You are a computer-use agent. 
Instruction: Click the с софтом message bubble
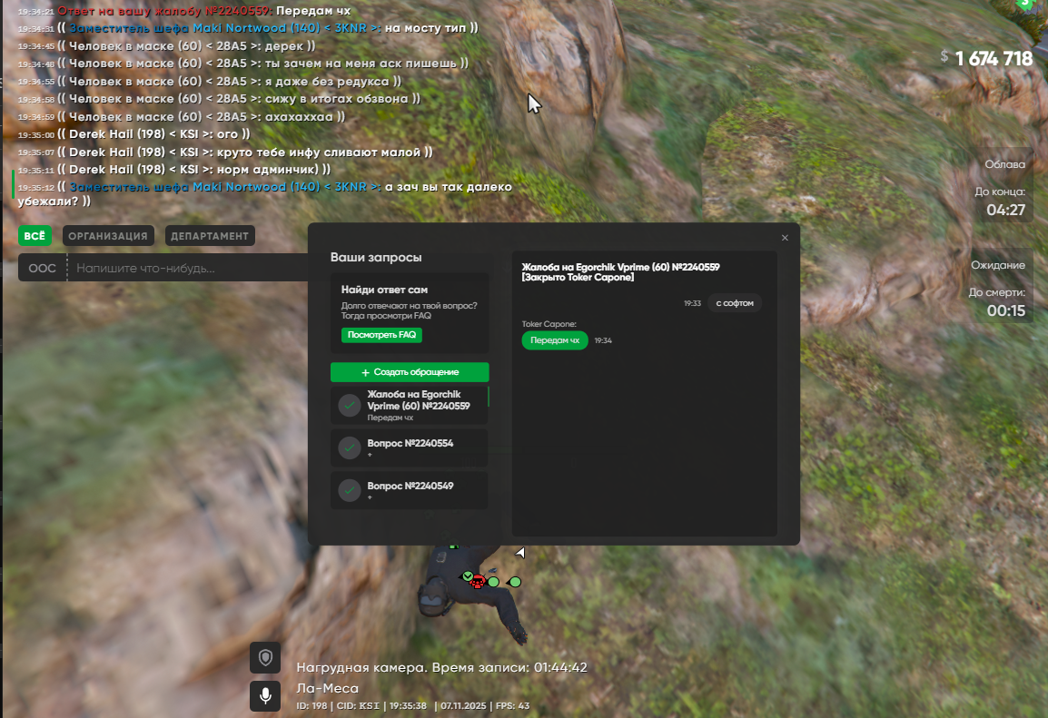735,303
